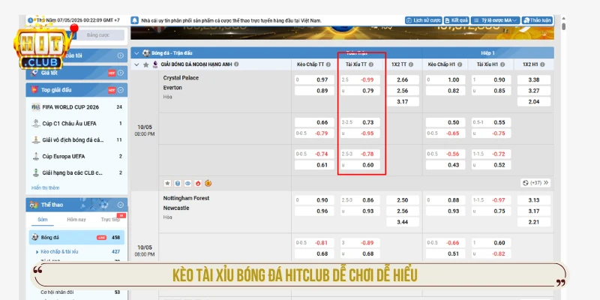Click info icon next to Tài Xỉu H1
Screen dimensions: 600x300
click(502, 64)
